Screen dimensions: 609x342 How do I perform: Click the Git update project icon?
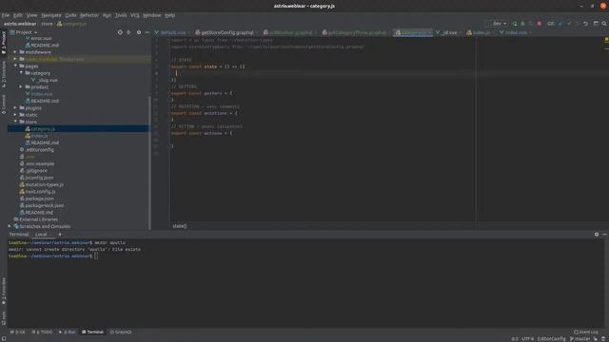click(560, 24)
